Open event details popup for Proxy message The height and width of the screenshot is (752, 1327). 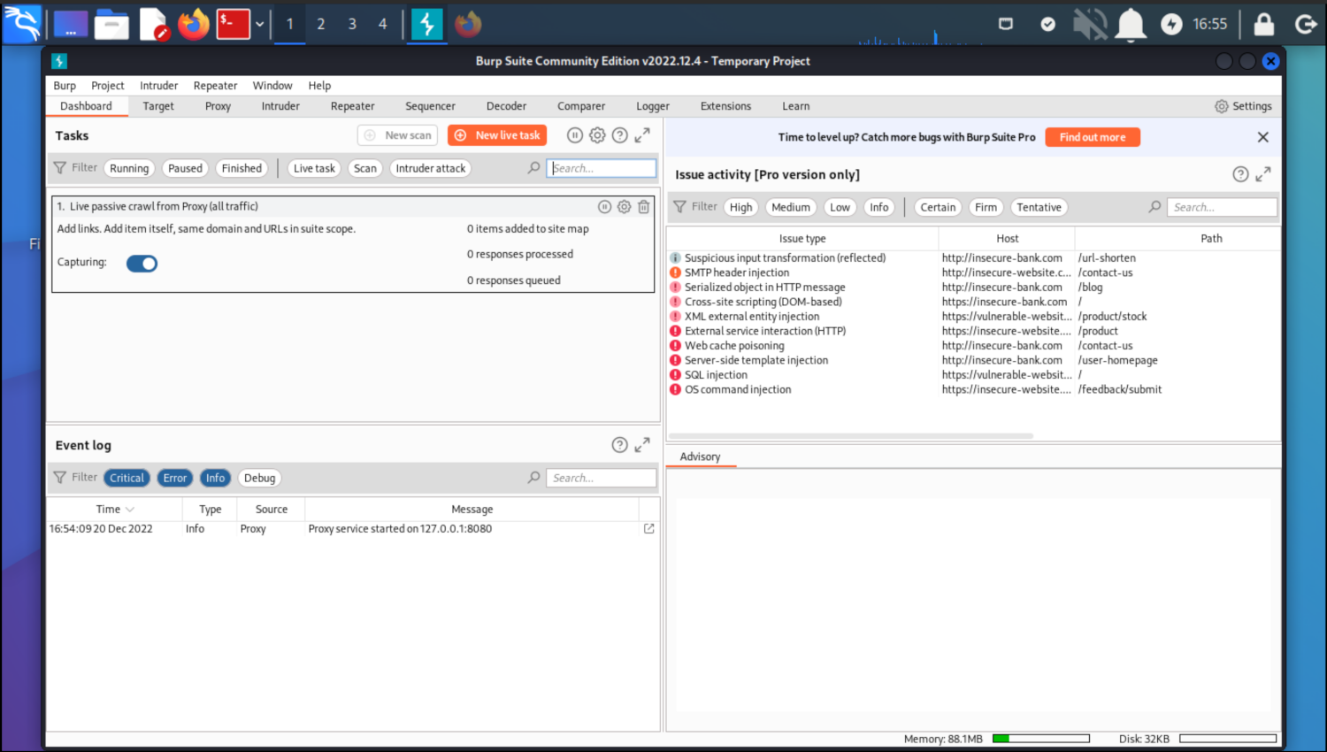point(649,528)
